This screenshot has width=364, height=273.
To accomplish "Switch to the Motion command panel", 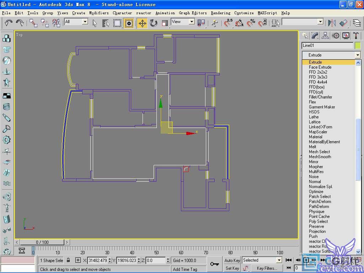I will tap(336, 36).
